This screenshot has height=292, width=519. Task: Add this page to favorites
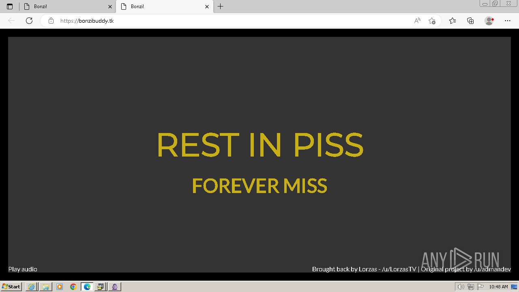click(432, 21)
